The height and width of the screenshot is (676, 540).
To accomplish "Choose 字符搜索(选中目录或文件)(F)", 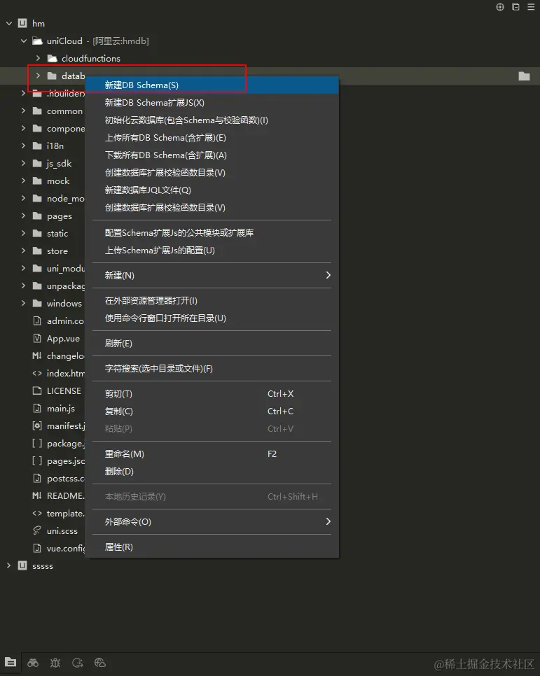I will 212,369.
